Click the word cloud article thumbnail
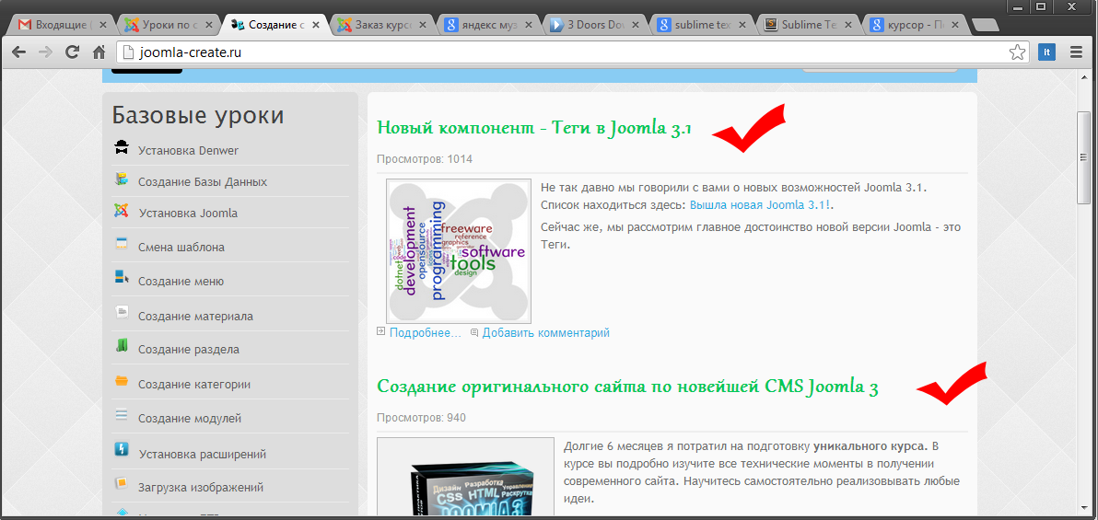 point(458,250)
